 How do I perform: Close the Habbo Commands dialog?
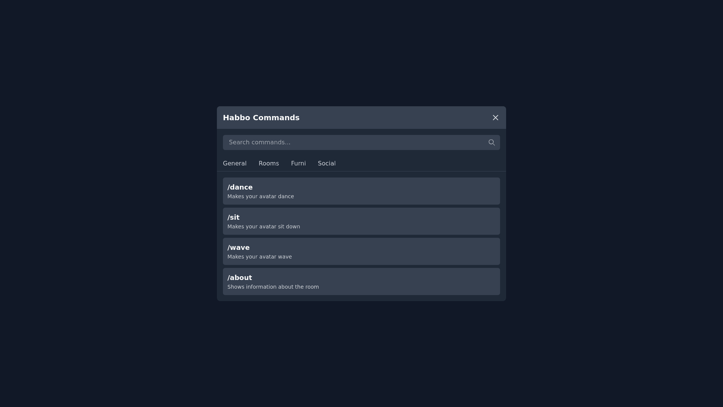pyautogui.click(x=495, y=118)
